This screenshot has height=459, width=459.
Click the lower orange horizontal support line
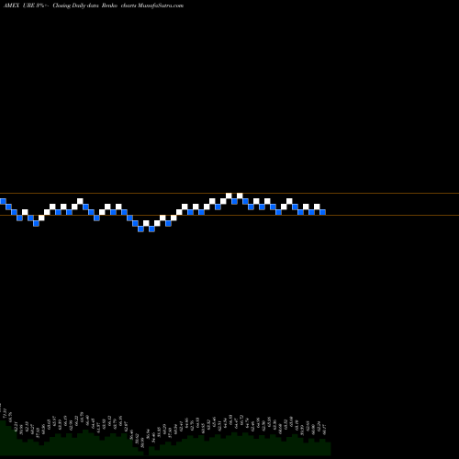click(229, 216)
